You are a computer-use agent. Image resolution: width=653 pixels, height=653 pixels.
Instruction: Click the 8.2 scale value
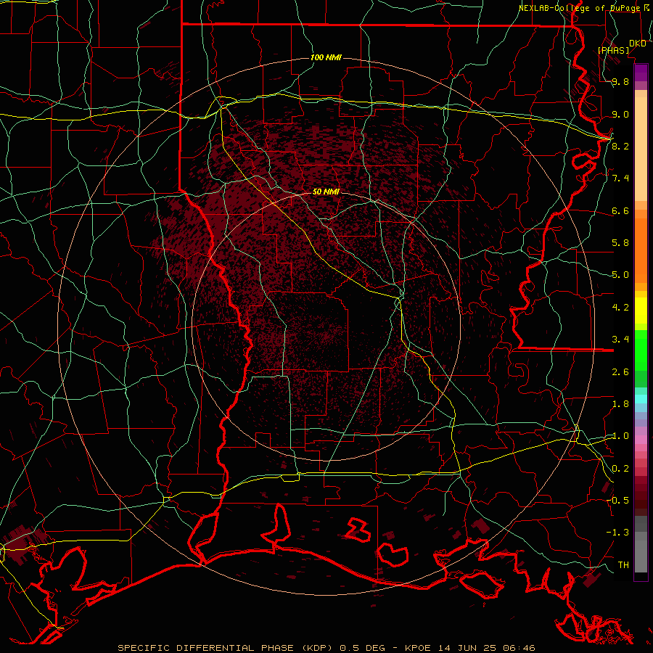[x=620, y=146]
